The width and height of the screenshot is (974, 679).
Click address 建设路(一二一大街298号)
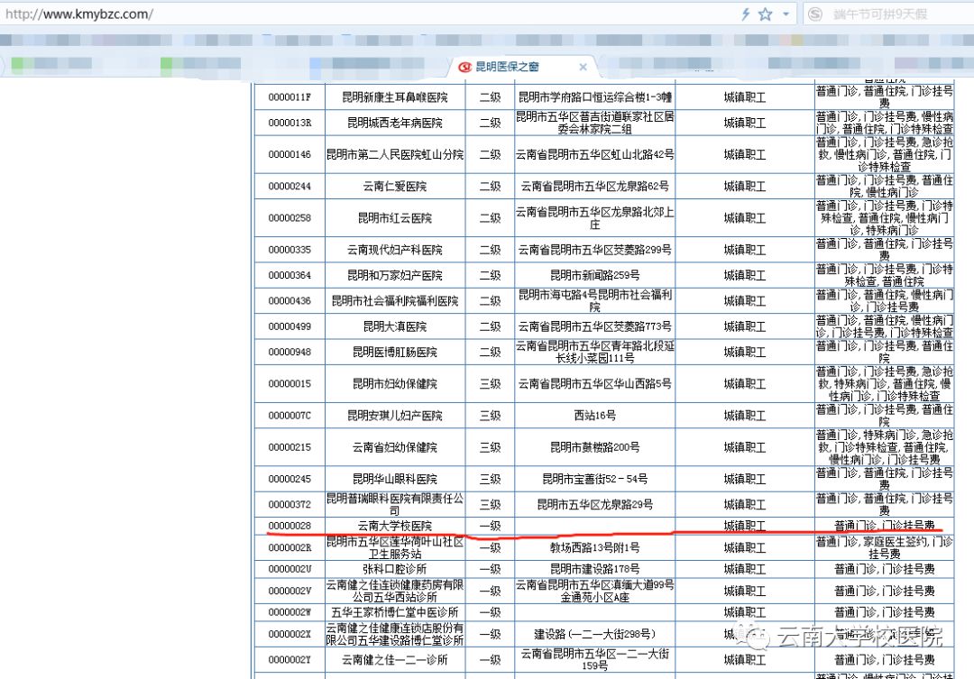point(595,634)
